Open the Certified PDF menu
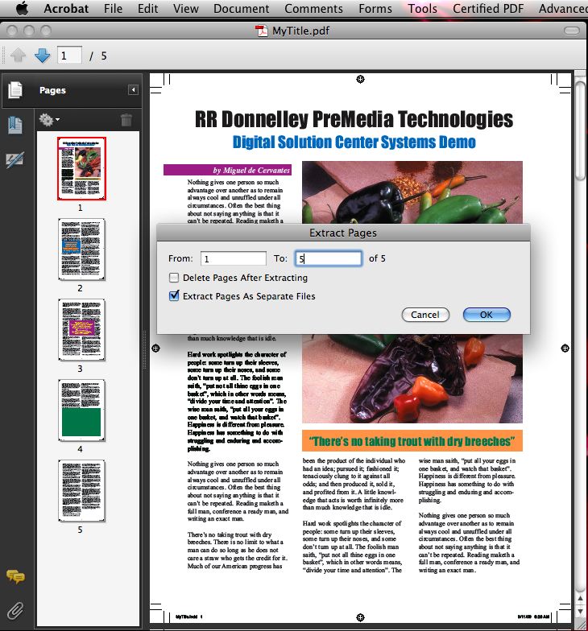The width and height of the screenshot is (588, 631). [x=488, y=8]
